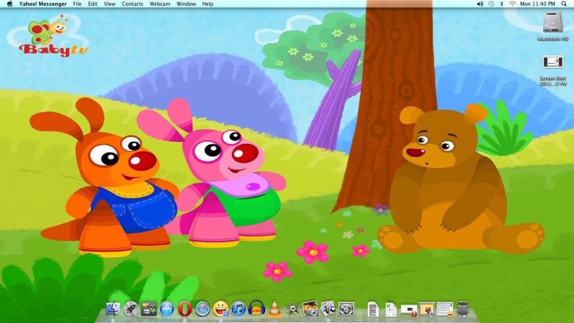Open the Webcam menu

[x=160, y=4]
